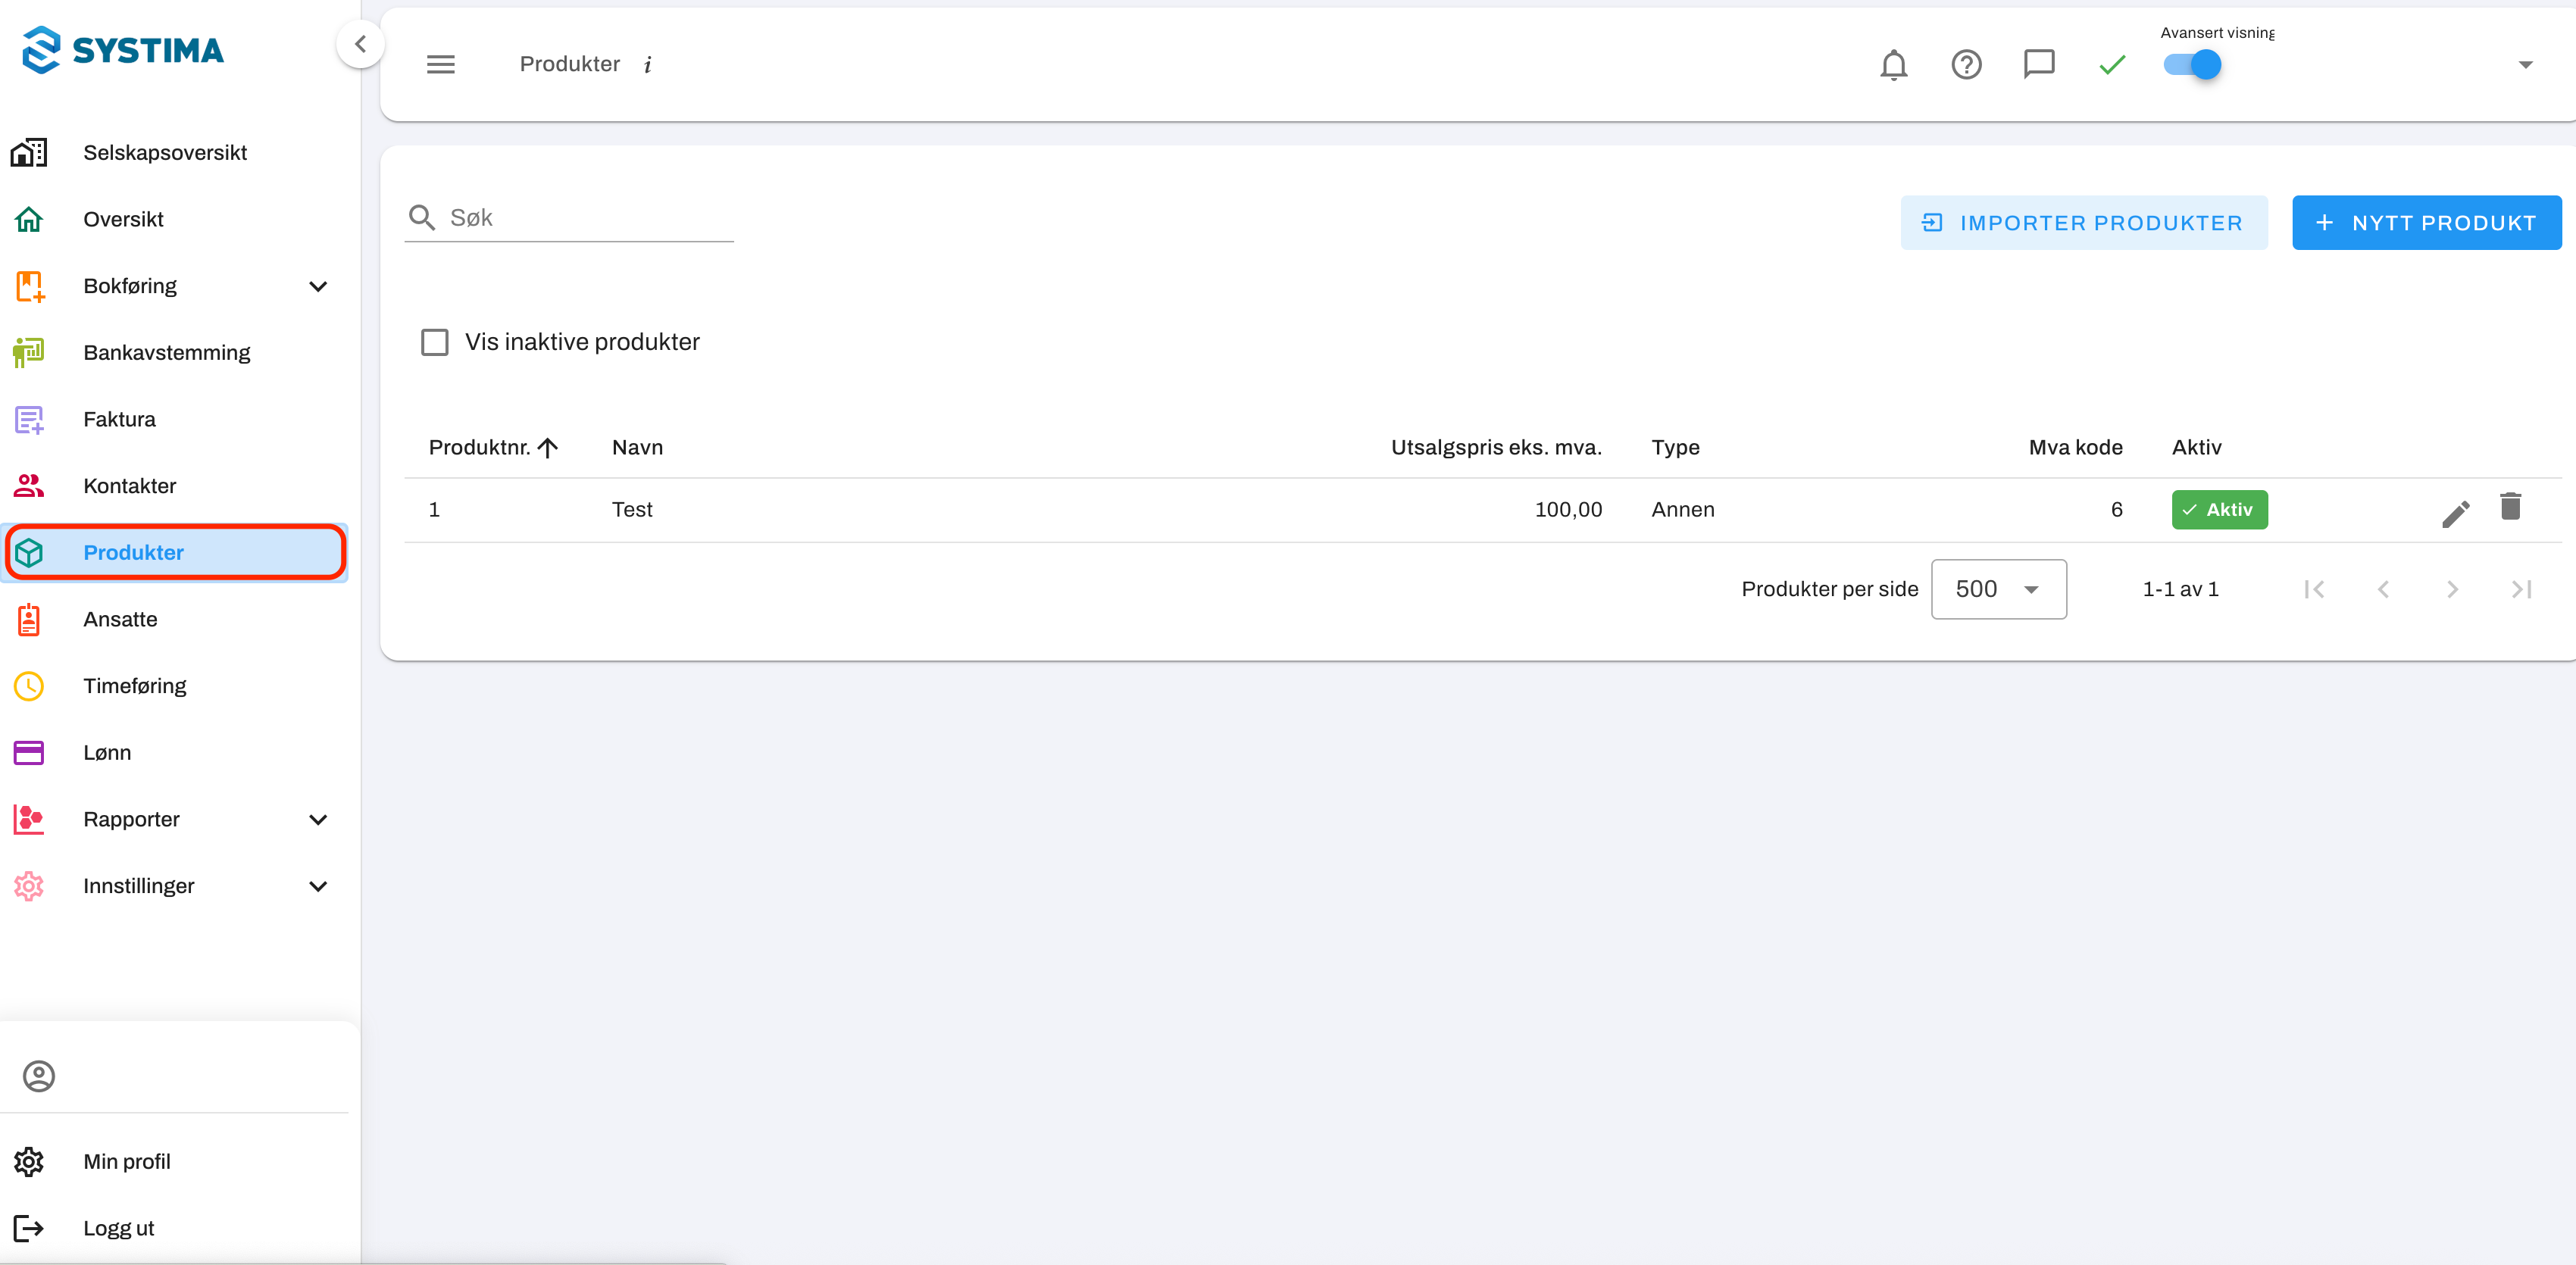
Task: Open the Faktura menu item
Action: (119, 419)
